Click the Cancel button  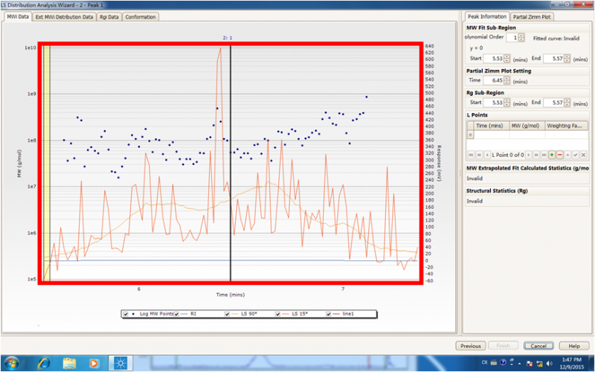(x=538, y=346)
